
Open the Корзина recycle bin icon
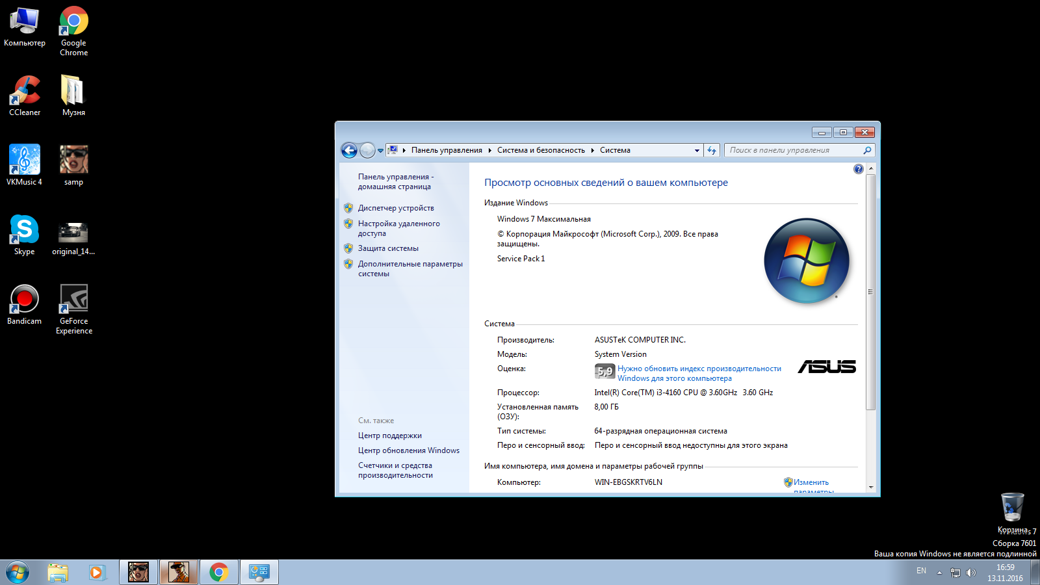(1013, 512)
